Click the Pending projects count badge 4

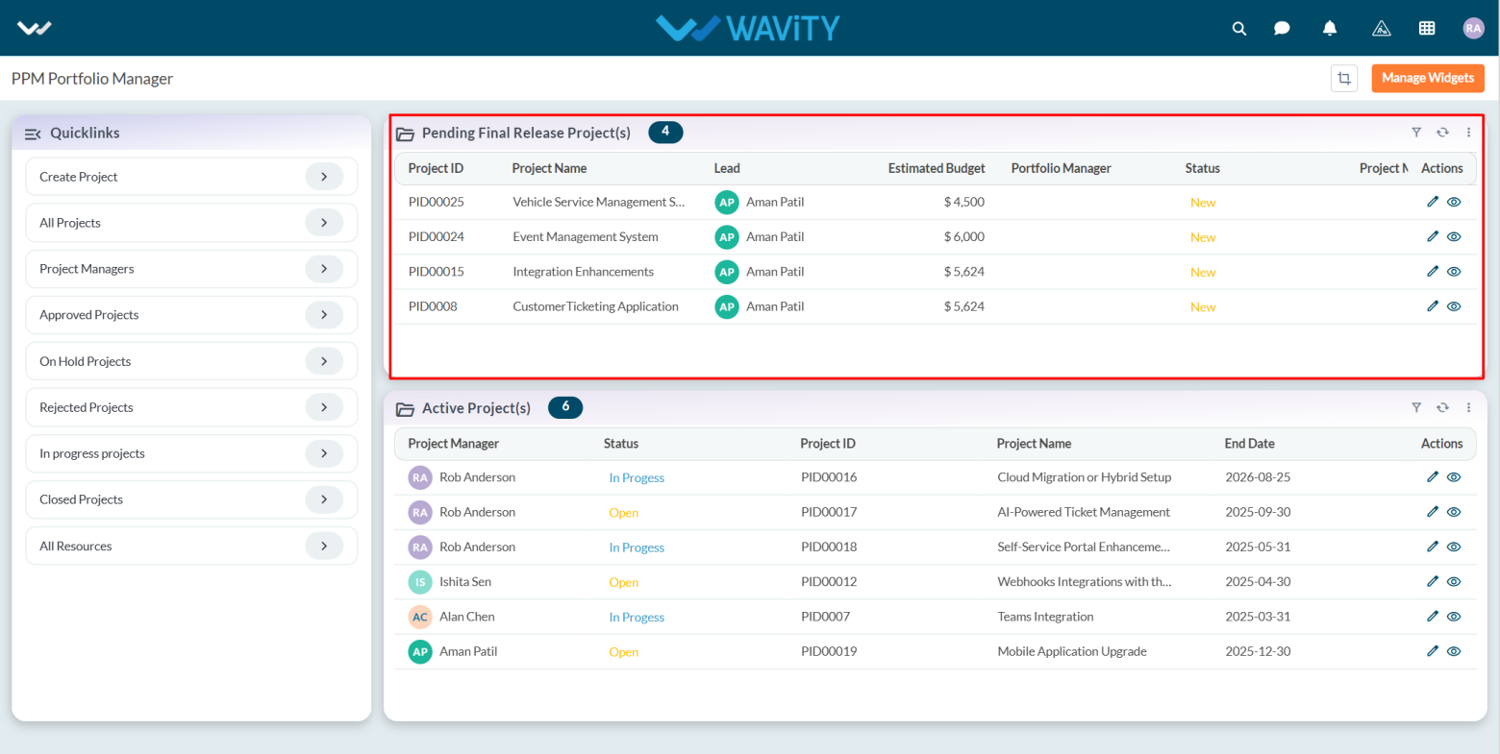[x=665, y=132]
